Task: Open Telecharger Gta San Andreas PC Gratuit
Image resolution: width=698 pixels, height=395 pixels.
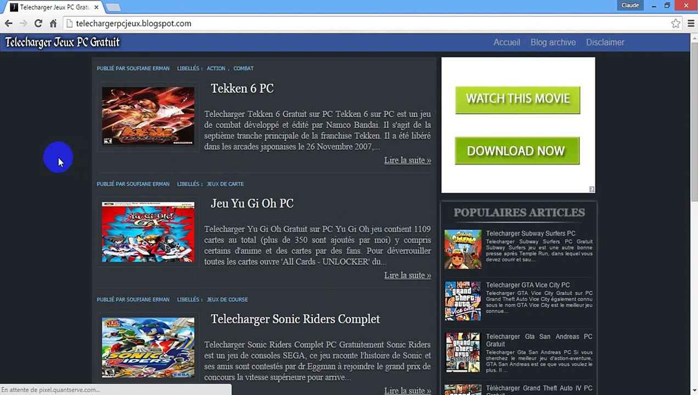Action: pyautogui.click(x=539, y=340)
